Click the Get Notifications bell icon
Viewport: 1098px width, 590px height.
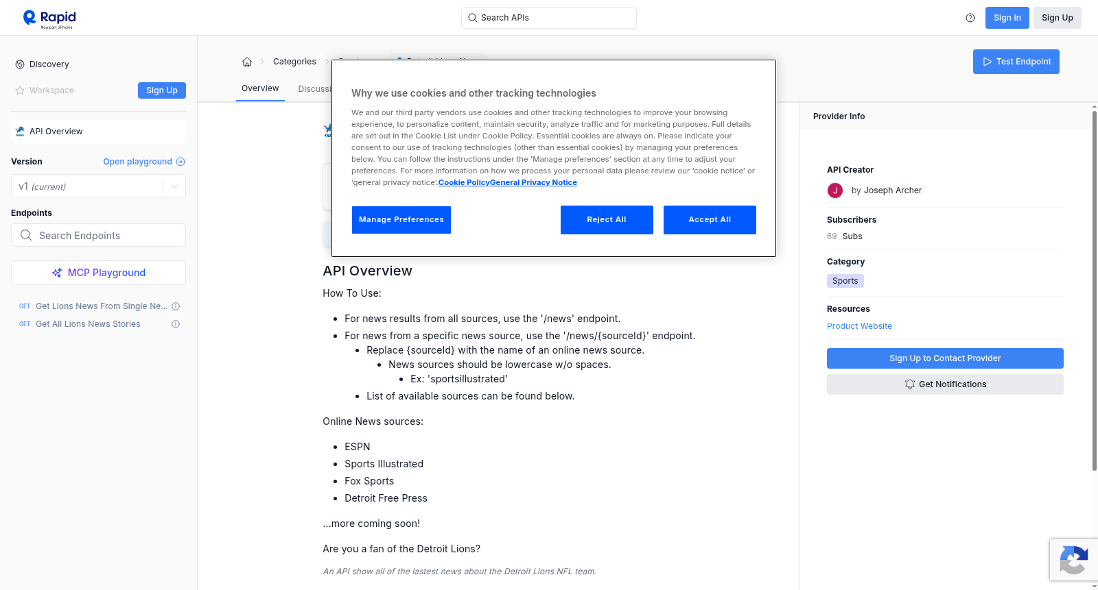pos(910,384)
